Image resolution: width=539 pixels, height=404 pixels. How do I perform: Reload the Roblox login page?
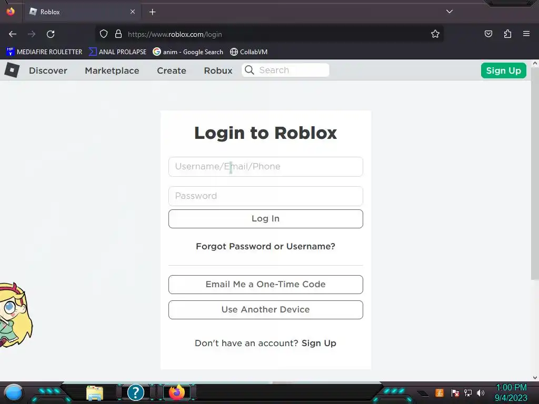[x=51, y=34]
